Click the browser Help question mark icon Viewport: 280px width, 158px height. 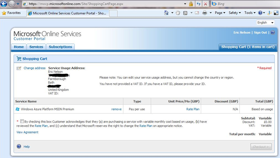tap(260, 13)
